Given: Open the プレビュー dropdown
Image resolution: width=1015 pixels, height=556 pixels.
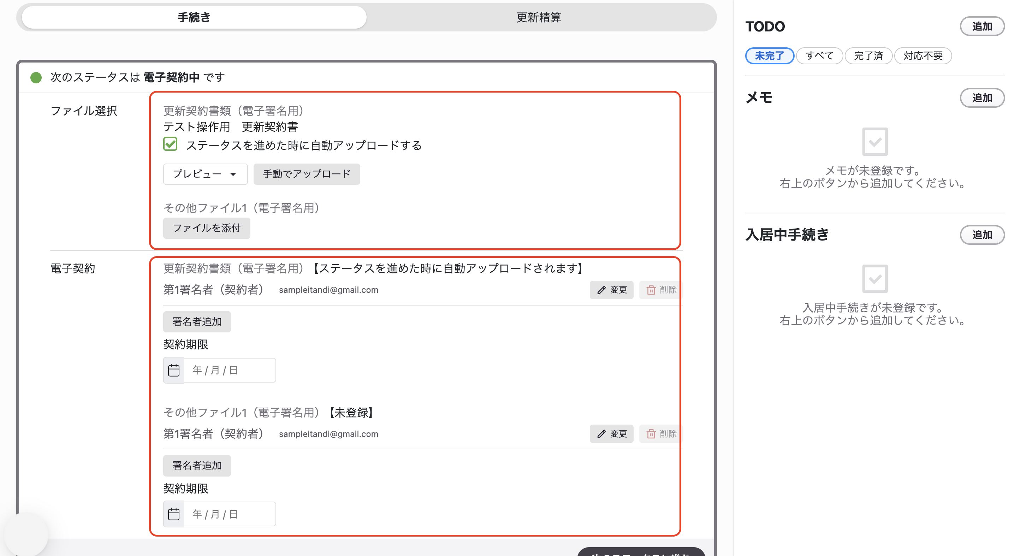Looking at the screenshot, I should click(205, 174).
